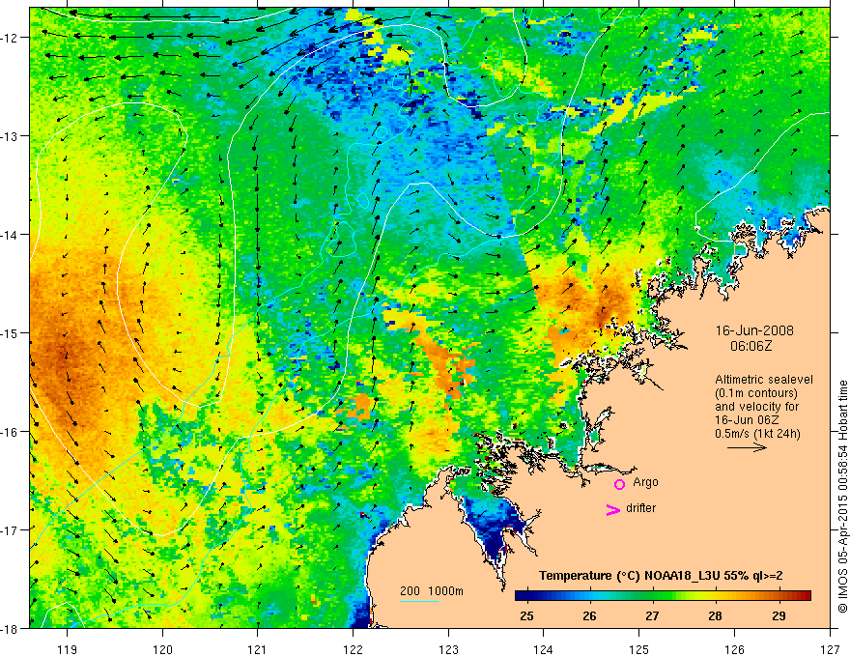Click the 26 value on color bar

pyautogui.click(x=589, y=615)
